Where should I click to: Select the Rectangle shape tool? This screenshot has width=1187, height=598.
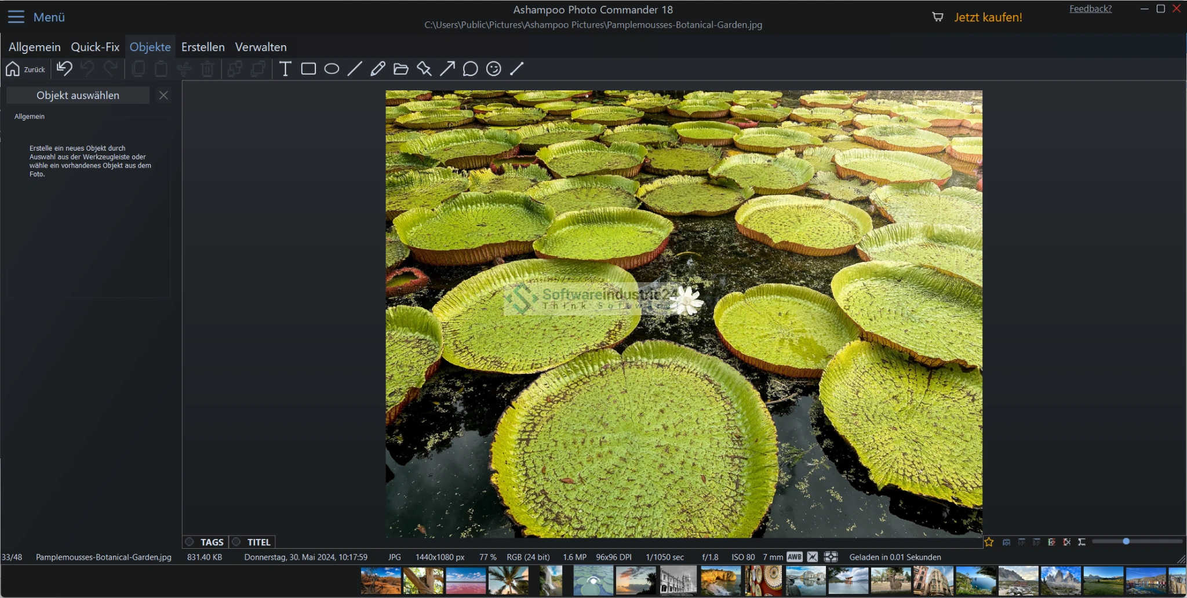point(308,69)
